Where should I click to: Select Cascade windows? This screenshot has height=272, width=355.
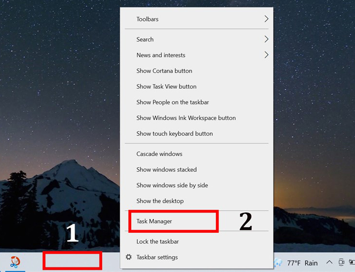(159, 154)
